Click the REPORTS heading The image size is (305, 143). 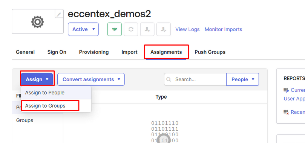point(294,78)
